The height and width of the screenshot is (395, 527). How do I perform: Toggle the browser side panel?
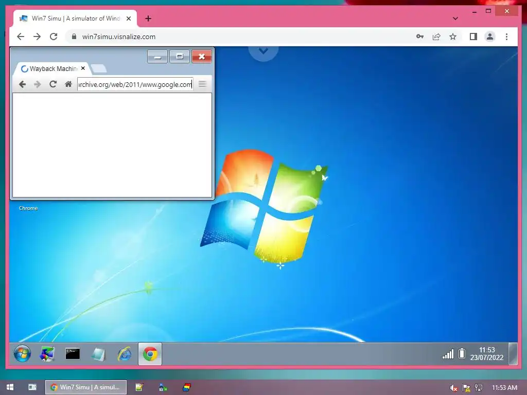(473, 37)
